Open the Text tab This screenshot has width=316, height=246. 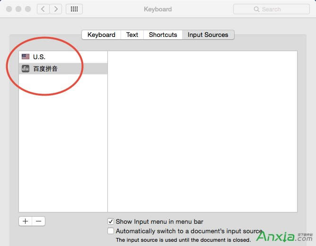(x=132, y=35)
